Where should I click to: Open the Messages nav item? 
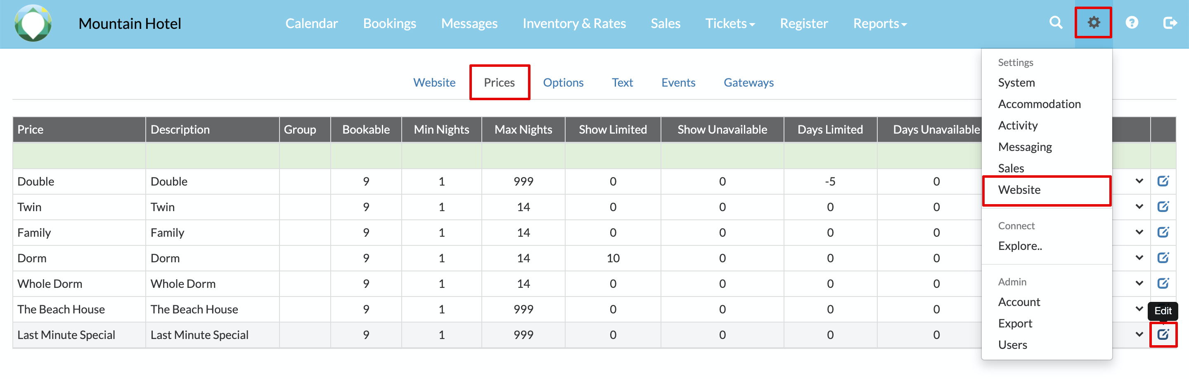pos(469,24)
